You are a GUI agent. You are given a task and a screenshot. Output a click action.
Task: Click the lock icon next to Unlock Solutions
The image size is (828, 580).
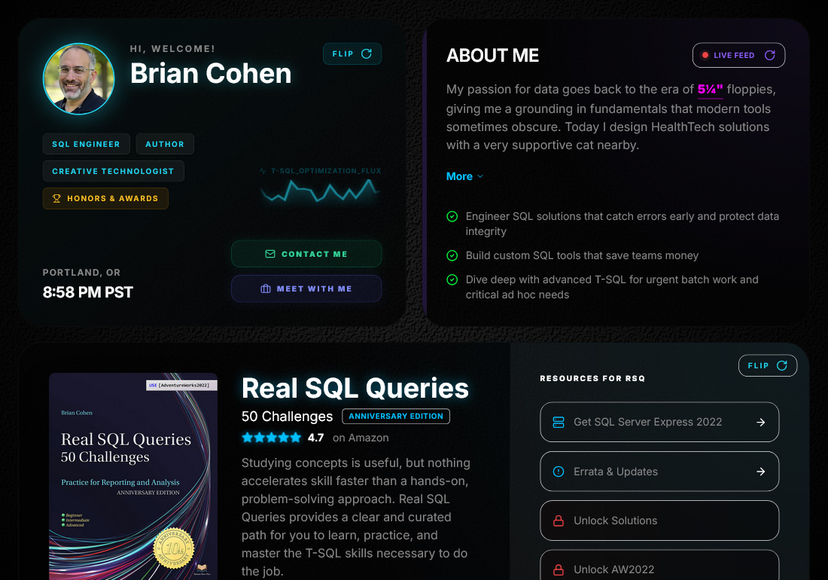click(x=558, y=520)
